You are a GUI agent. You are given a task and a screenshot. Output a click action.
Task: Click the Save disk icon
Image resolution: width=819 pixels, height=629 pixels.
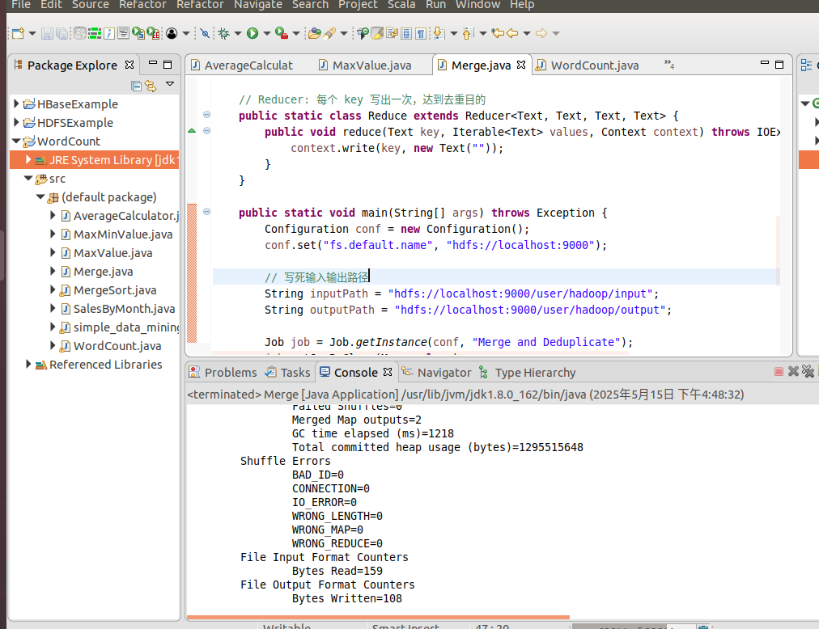point(47,33)
